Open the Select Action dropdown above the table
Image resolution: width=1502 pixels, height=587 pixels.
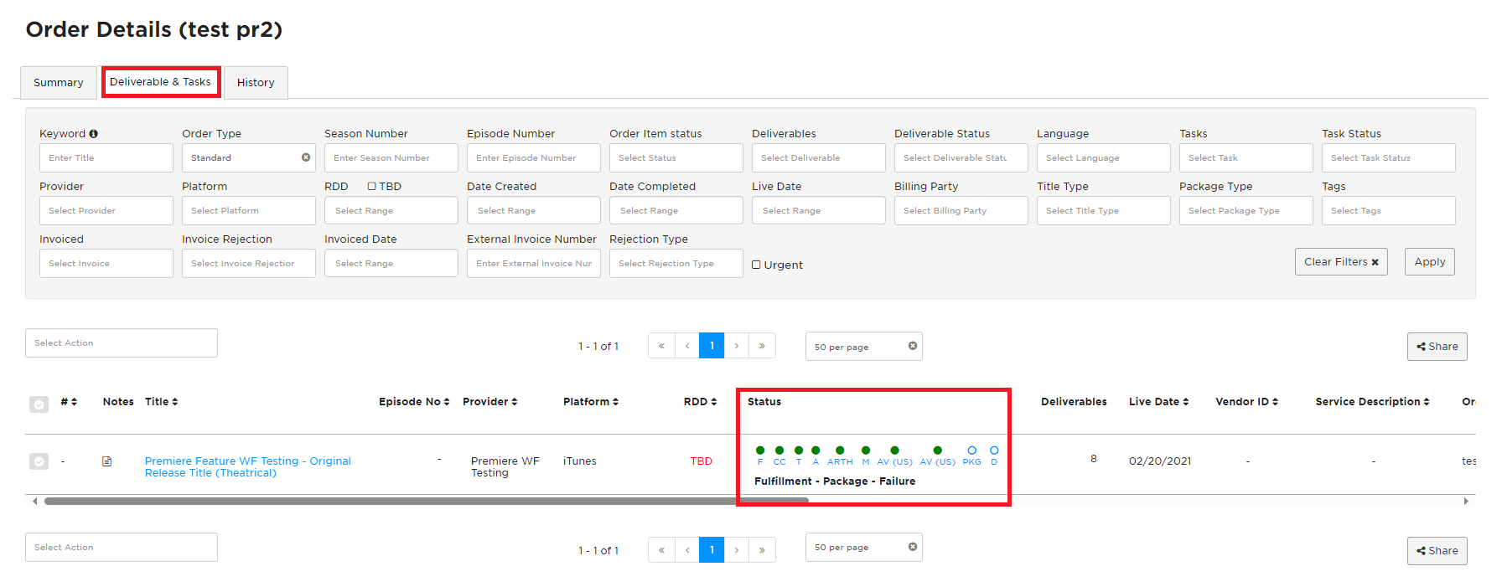pyautogui.click(x=122, y=342)
